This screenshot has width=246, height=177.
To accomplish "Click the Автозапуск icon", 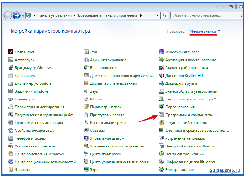I will [x=11, y=60].
